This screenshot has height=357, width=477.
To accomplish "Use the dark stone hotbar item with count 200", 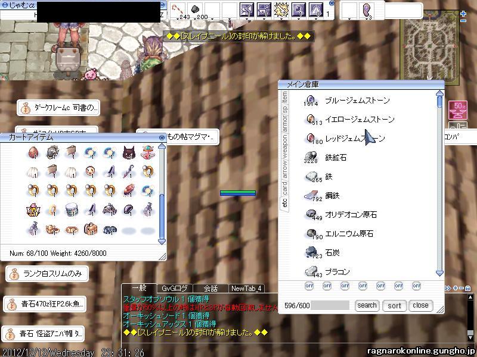I will coord(195,9).
